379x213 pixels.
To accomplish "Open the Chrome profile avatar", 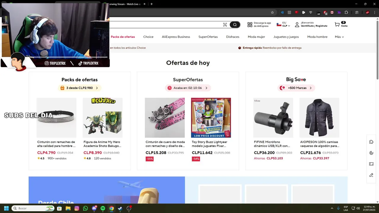I will 367,12.
